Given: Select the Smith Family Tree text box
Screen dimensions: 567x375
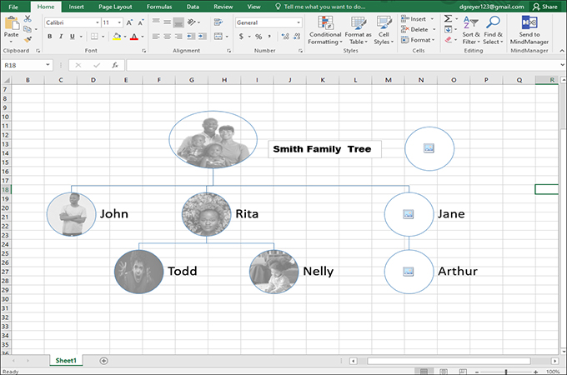Looking at the screenshot, I should coord(324,149).
